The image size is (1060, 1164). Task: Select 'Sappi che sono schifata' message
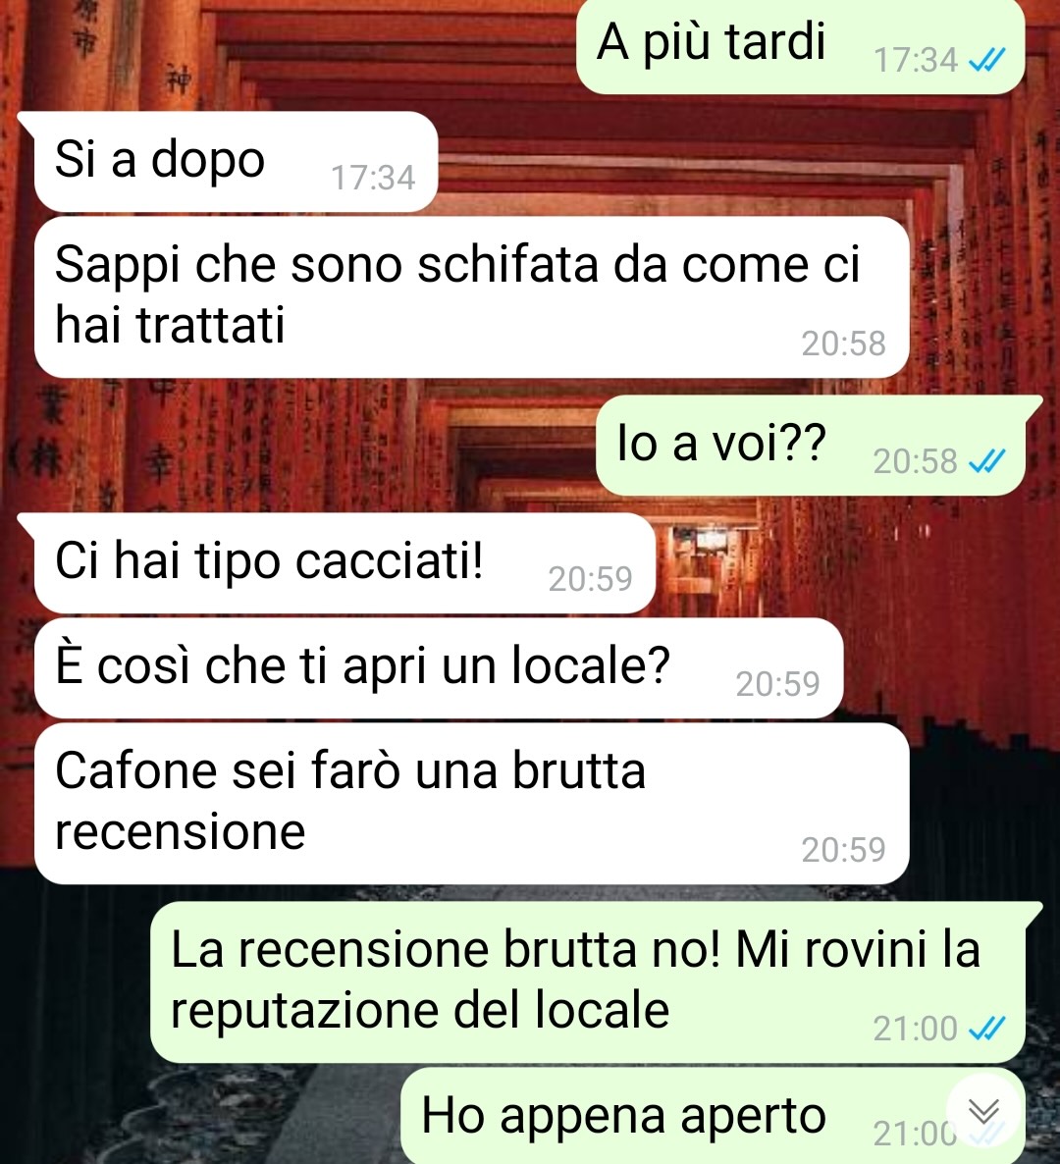471,297
